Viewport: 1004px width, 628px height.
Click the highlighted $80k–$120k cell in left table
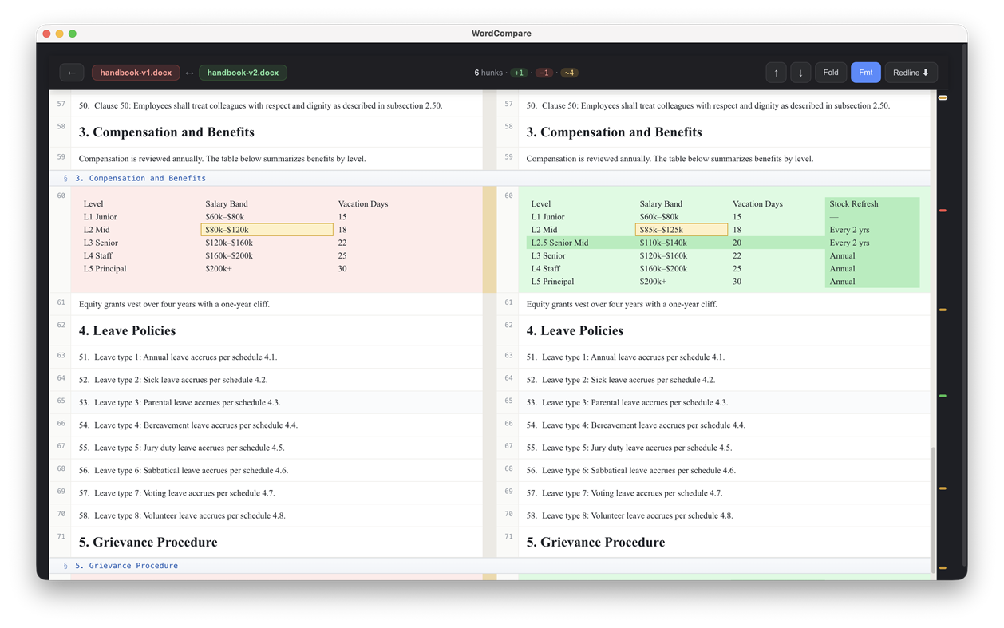tap(267, 230)
